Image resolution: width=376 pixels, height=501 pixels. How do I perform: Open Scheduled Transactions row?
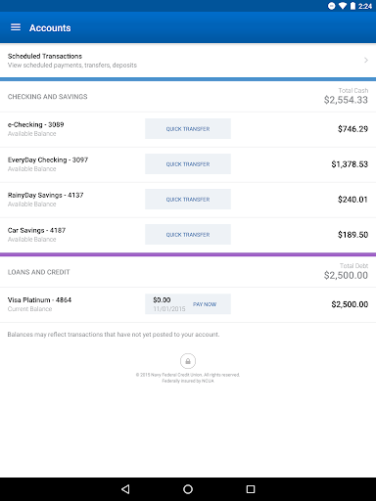click(188, 61)
